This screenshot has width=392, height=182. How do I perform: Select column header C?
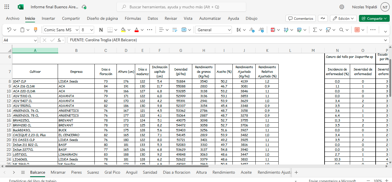(x=106, y=50)
